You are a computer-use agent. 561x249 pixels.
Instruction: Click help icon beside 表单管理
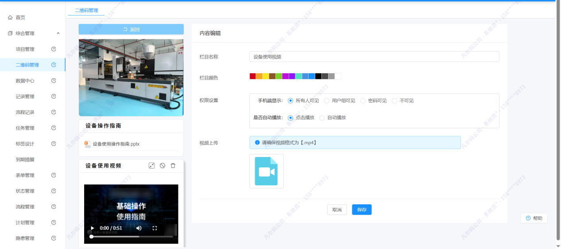54,175
